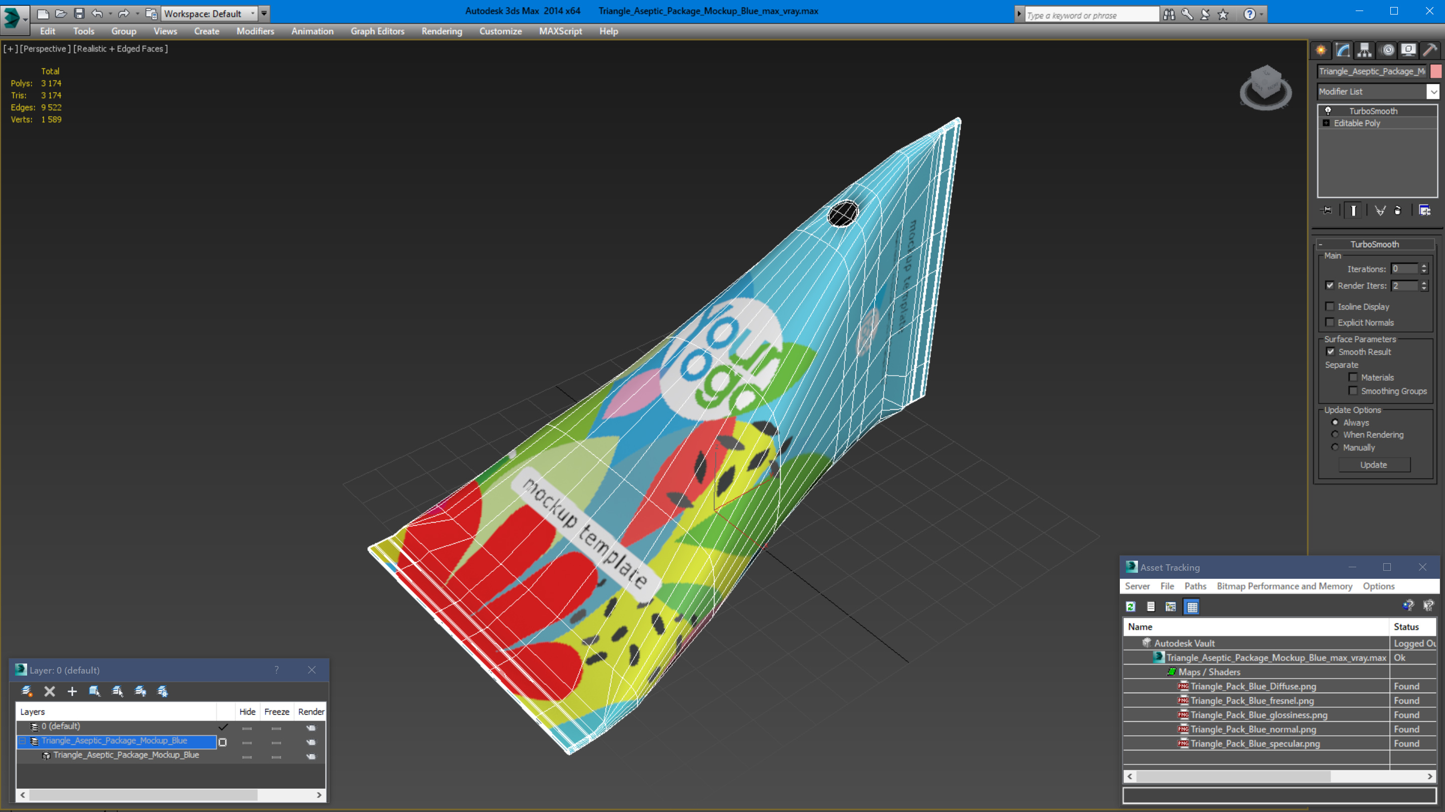Click the pink object color swatch

1435,71
